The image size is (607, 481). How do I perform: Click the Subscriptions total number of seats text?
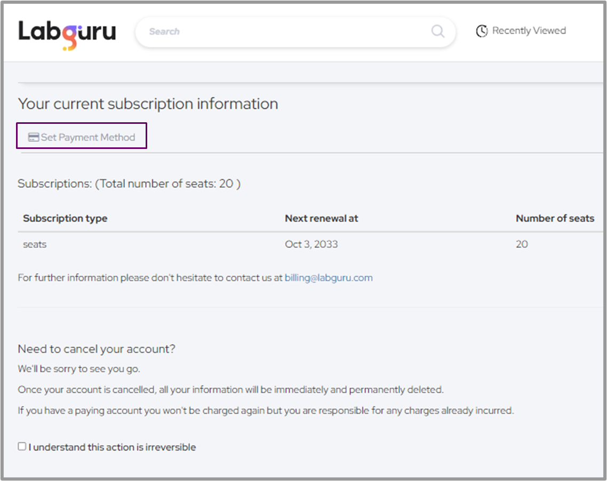[x=129, y=184]
